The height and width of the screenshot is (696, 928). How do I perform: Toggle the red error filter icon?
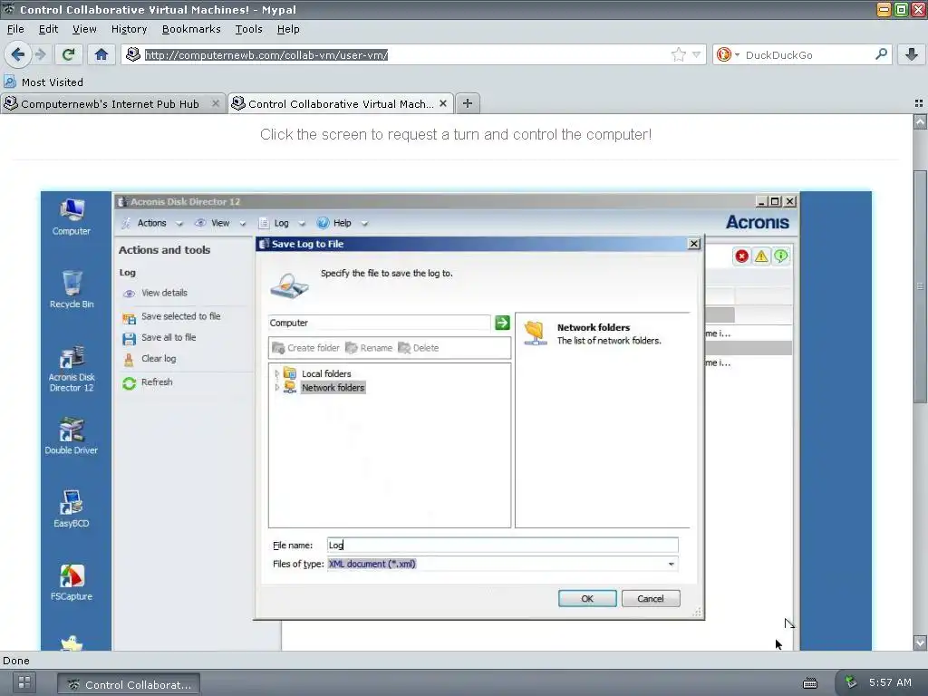point(741,256)
